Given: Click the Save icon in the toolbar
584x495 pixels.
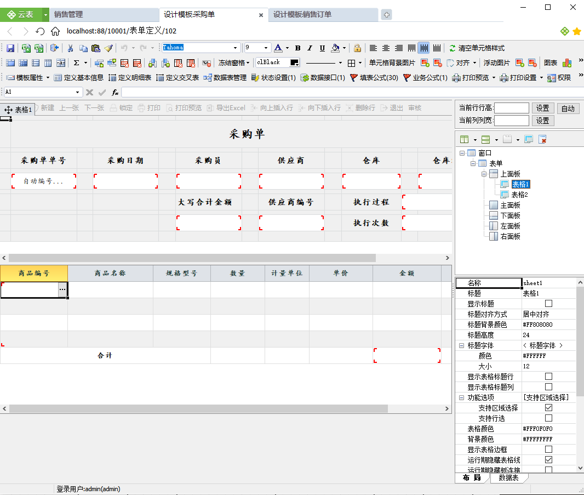Looking at the screenshot, I should click(x=10, y=48).
